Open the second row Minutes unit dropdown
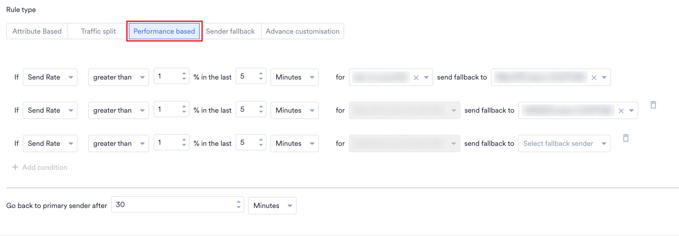Screen dimensions: 679x236 (295, 110)
